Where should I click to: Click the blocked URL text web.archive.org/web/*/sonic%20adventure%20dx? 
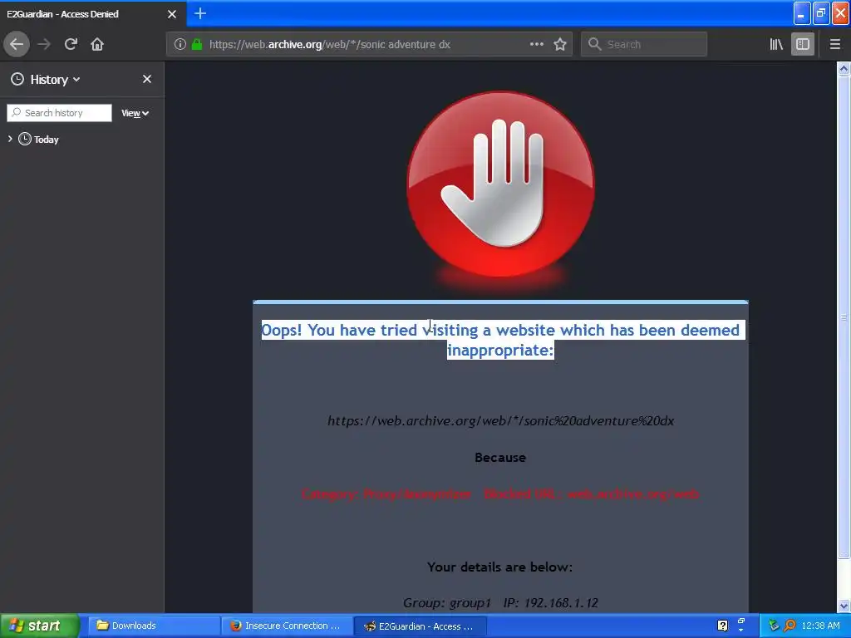pyautogui.click(x=500, y=421)
